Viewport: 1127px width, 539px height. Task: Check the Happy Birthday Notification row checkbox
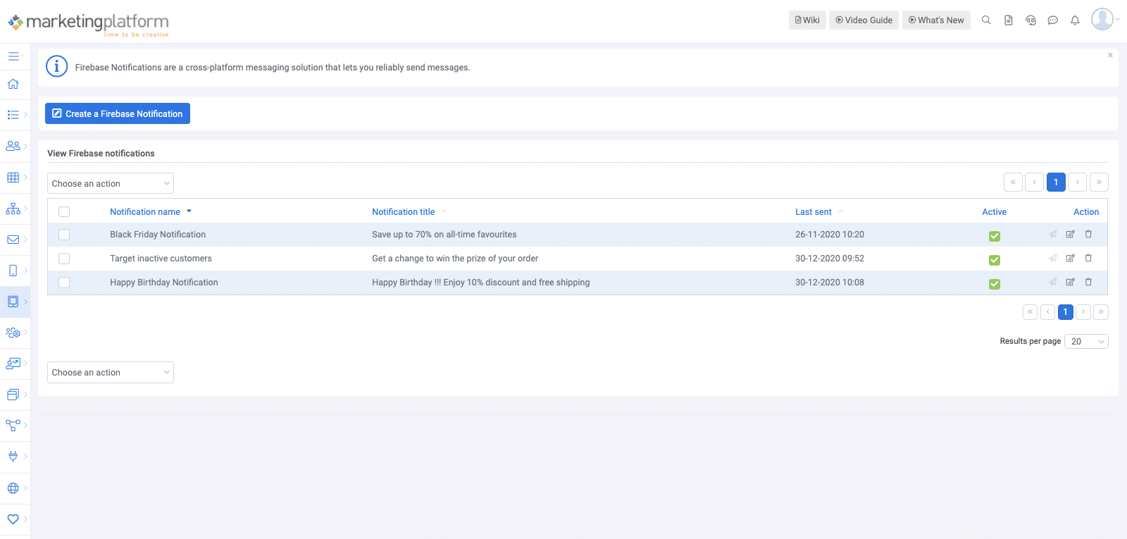pyautogui.click(x=64, y=283)
